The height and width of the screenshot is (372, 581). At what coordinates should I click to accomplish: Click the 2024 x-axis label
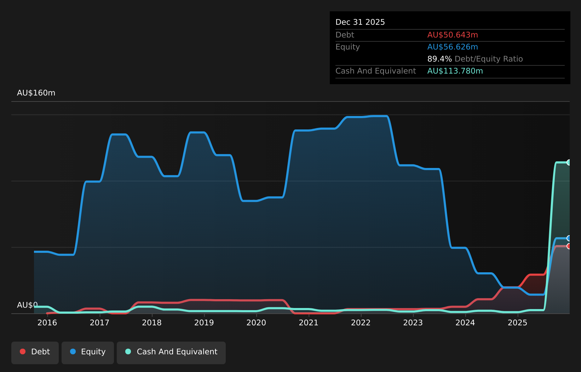click(465, 322)
